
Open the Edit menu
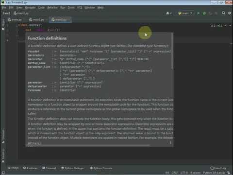11,8
